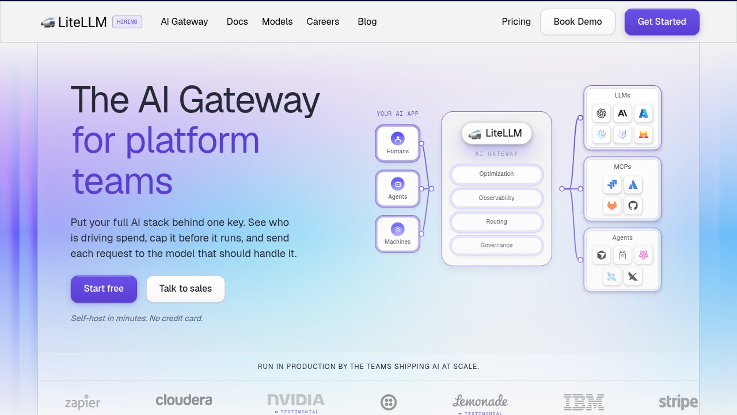737x415 pixels.
Task: Open the Docs nav link
Action: click(x=237, y=22)
